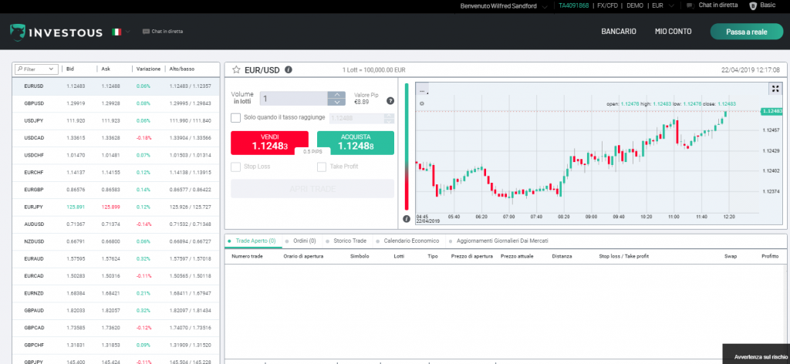Select the EURGBP row
The height and width of the screenshot is (364, 790).
click(116, 190)
